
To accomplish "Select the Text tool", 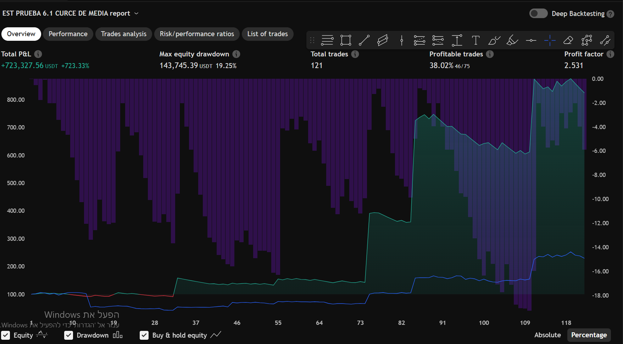I will click(475, 40).
